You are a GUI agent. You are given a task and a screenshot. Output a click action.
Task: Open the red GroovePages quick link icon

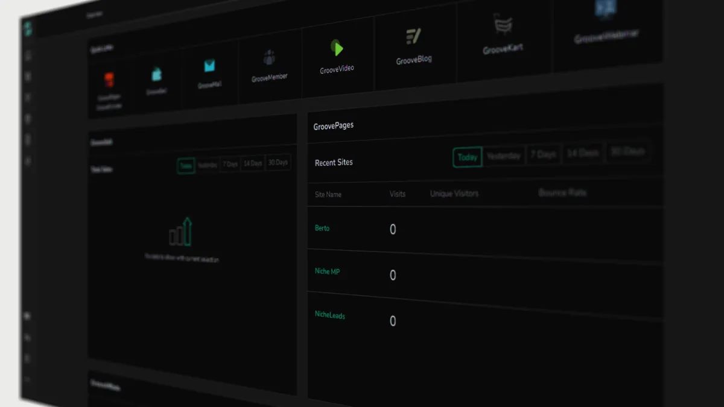109,80
